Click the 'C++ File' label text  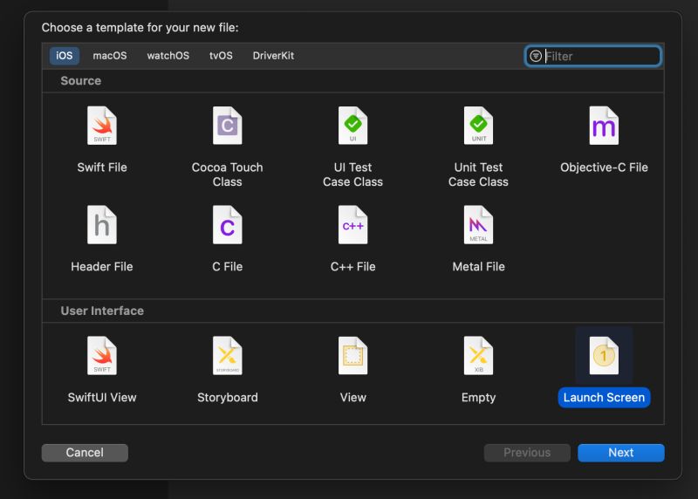coord(353,267)
